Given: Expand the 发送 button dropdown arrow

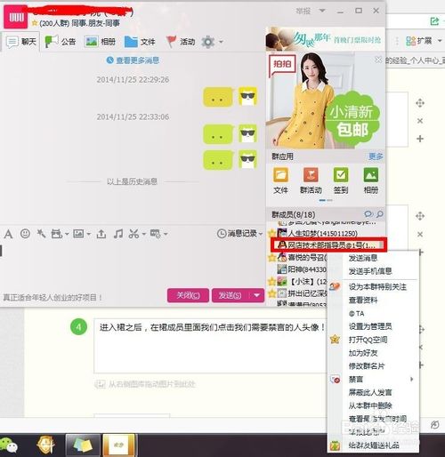Looking at the screenshot, I should [257, 295].
